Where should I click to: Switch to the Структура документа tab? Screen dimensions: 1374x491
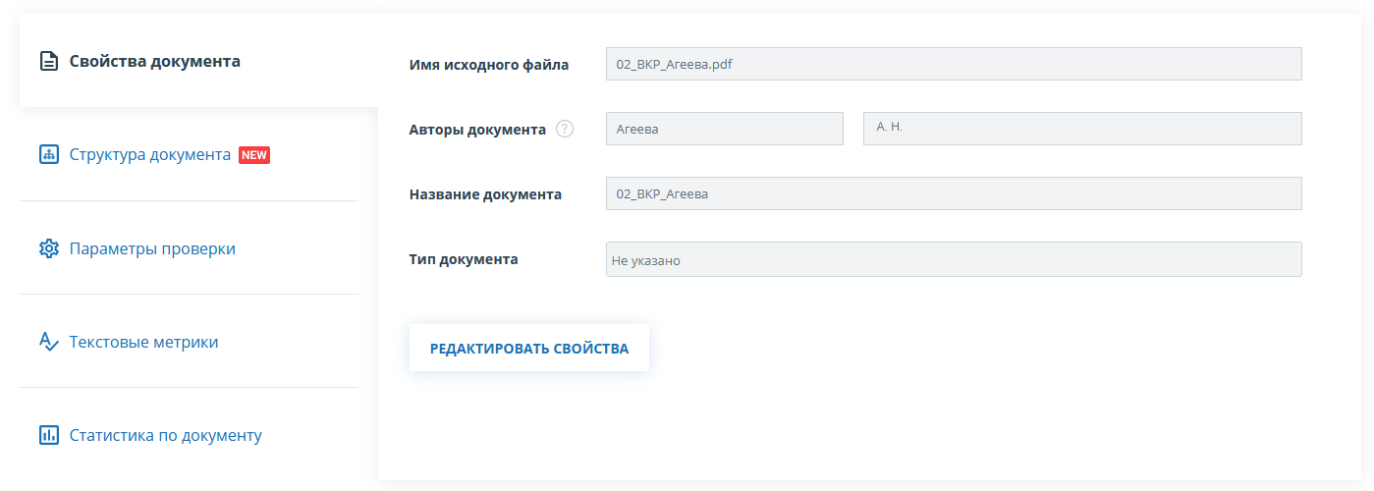[x=149, y=155]
